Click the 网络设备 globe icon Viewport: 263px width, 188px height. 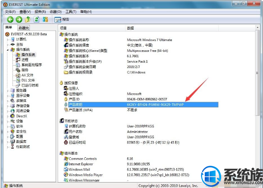pos(12,111)
